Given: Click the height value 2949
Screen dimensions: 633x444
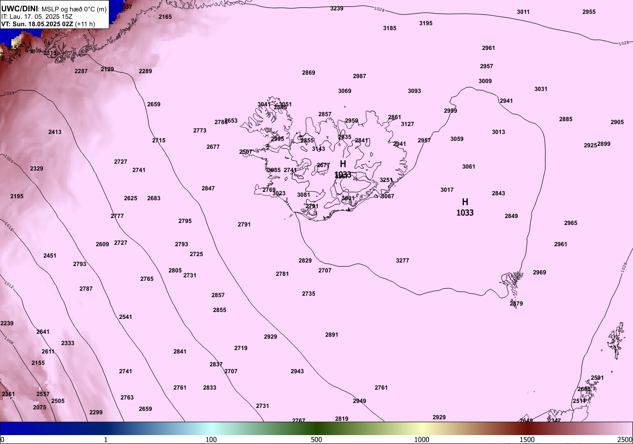Looking at the screenshot, I should click(360, 401).
